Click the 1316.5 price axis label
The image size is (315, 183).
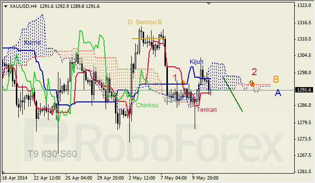[x=304, y=23]
